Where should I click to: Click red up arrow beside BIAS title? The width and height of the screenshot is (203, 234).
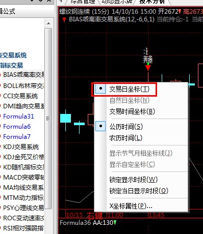(64, 20)
